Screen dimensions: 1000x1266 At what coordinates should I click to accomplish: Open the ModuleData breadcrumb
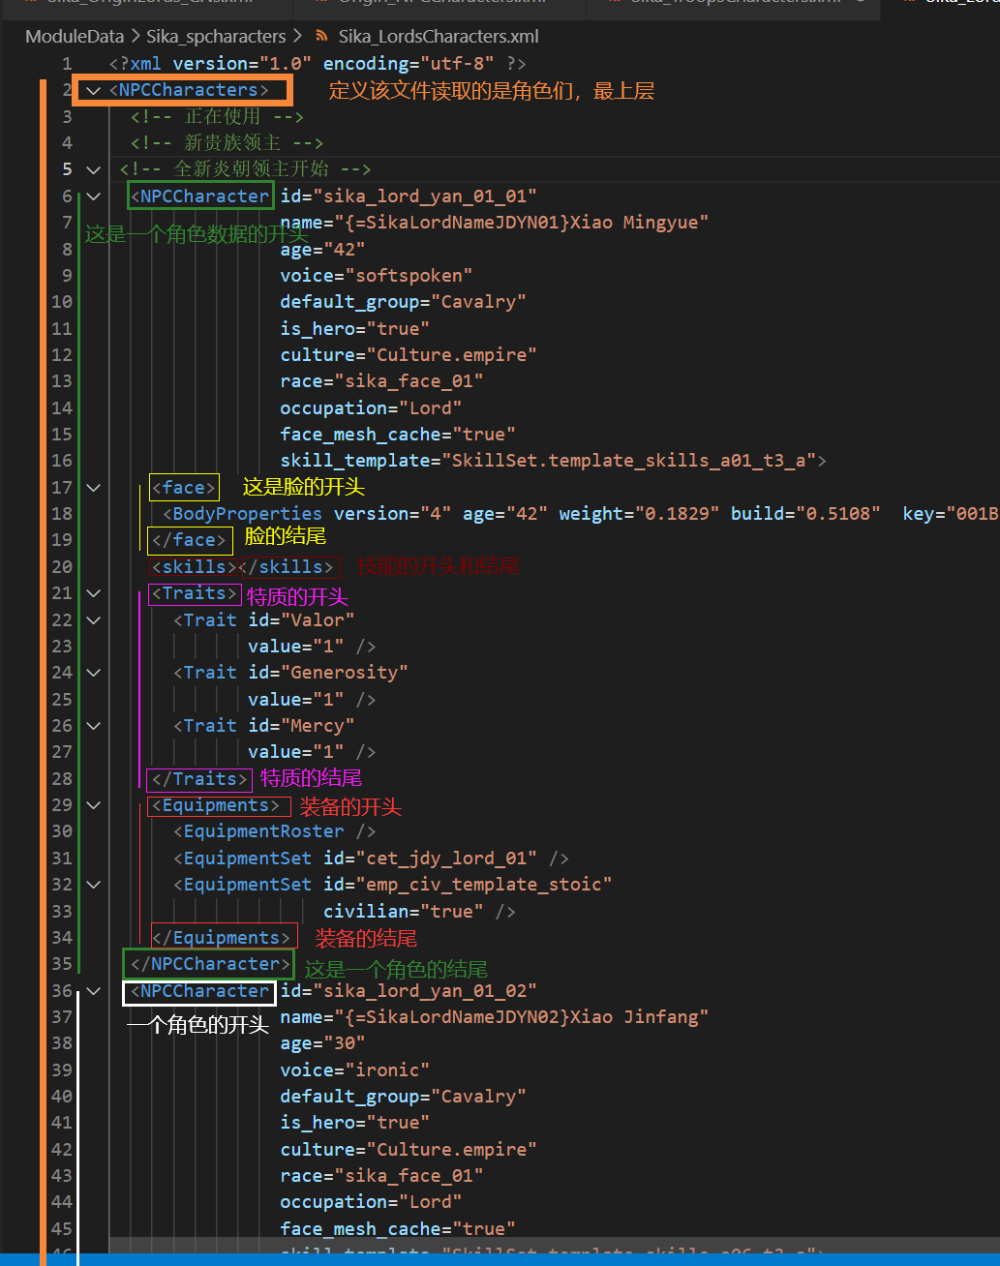[75, 37]
